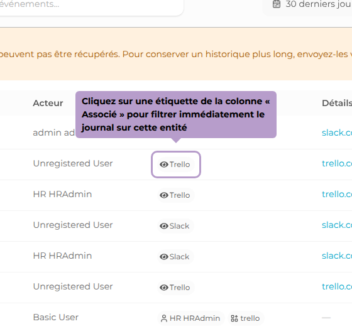
Task: Click the Slack tag in the HR HRAdmin row
Action: (175, 257)
